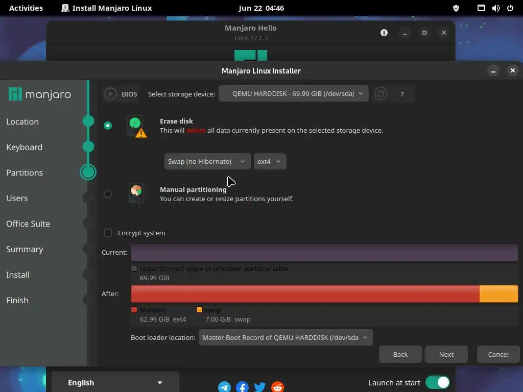The width and height of the screenshot is (523, 392).
Task: Click the network display icon in top bar
Action: (x=481, y=8)
